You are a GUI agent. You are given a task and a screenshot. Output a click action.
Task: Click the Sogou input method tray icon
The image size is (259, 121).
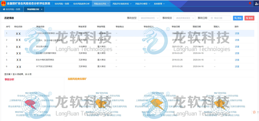pyautogui.click(x=254, y=112)
